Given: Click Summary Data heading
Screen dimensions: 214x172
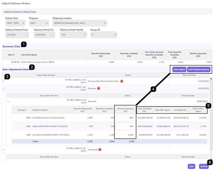Looking at the screenshot, I should [x=11, y=47].
